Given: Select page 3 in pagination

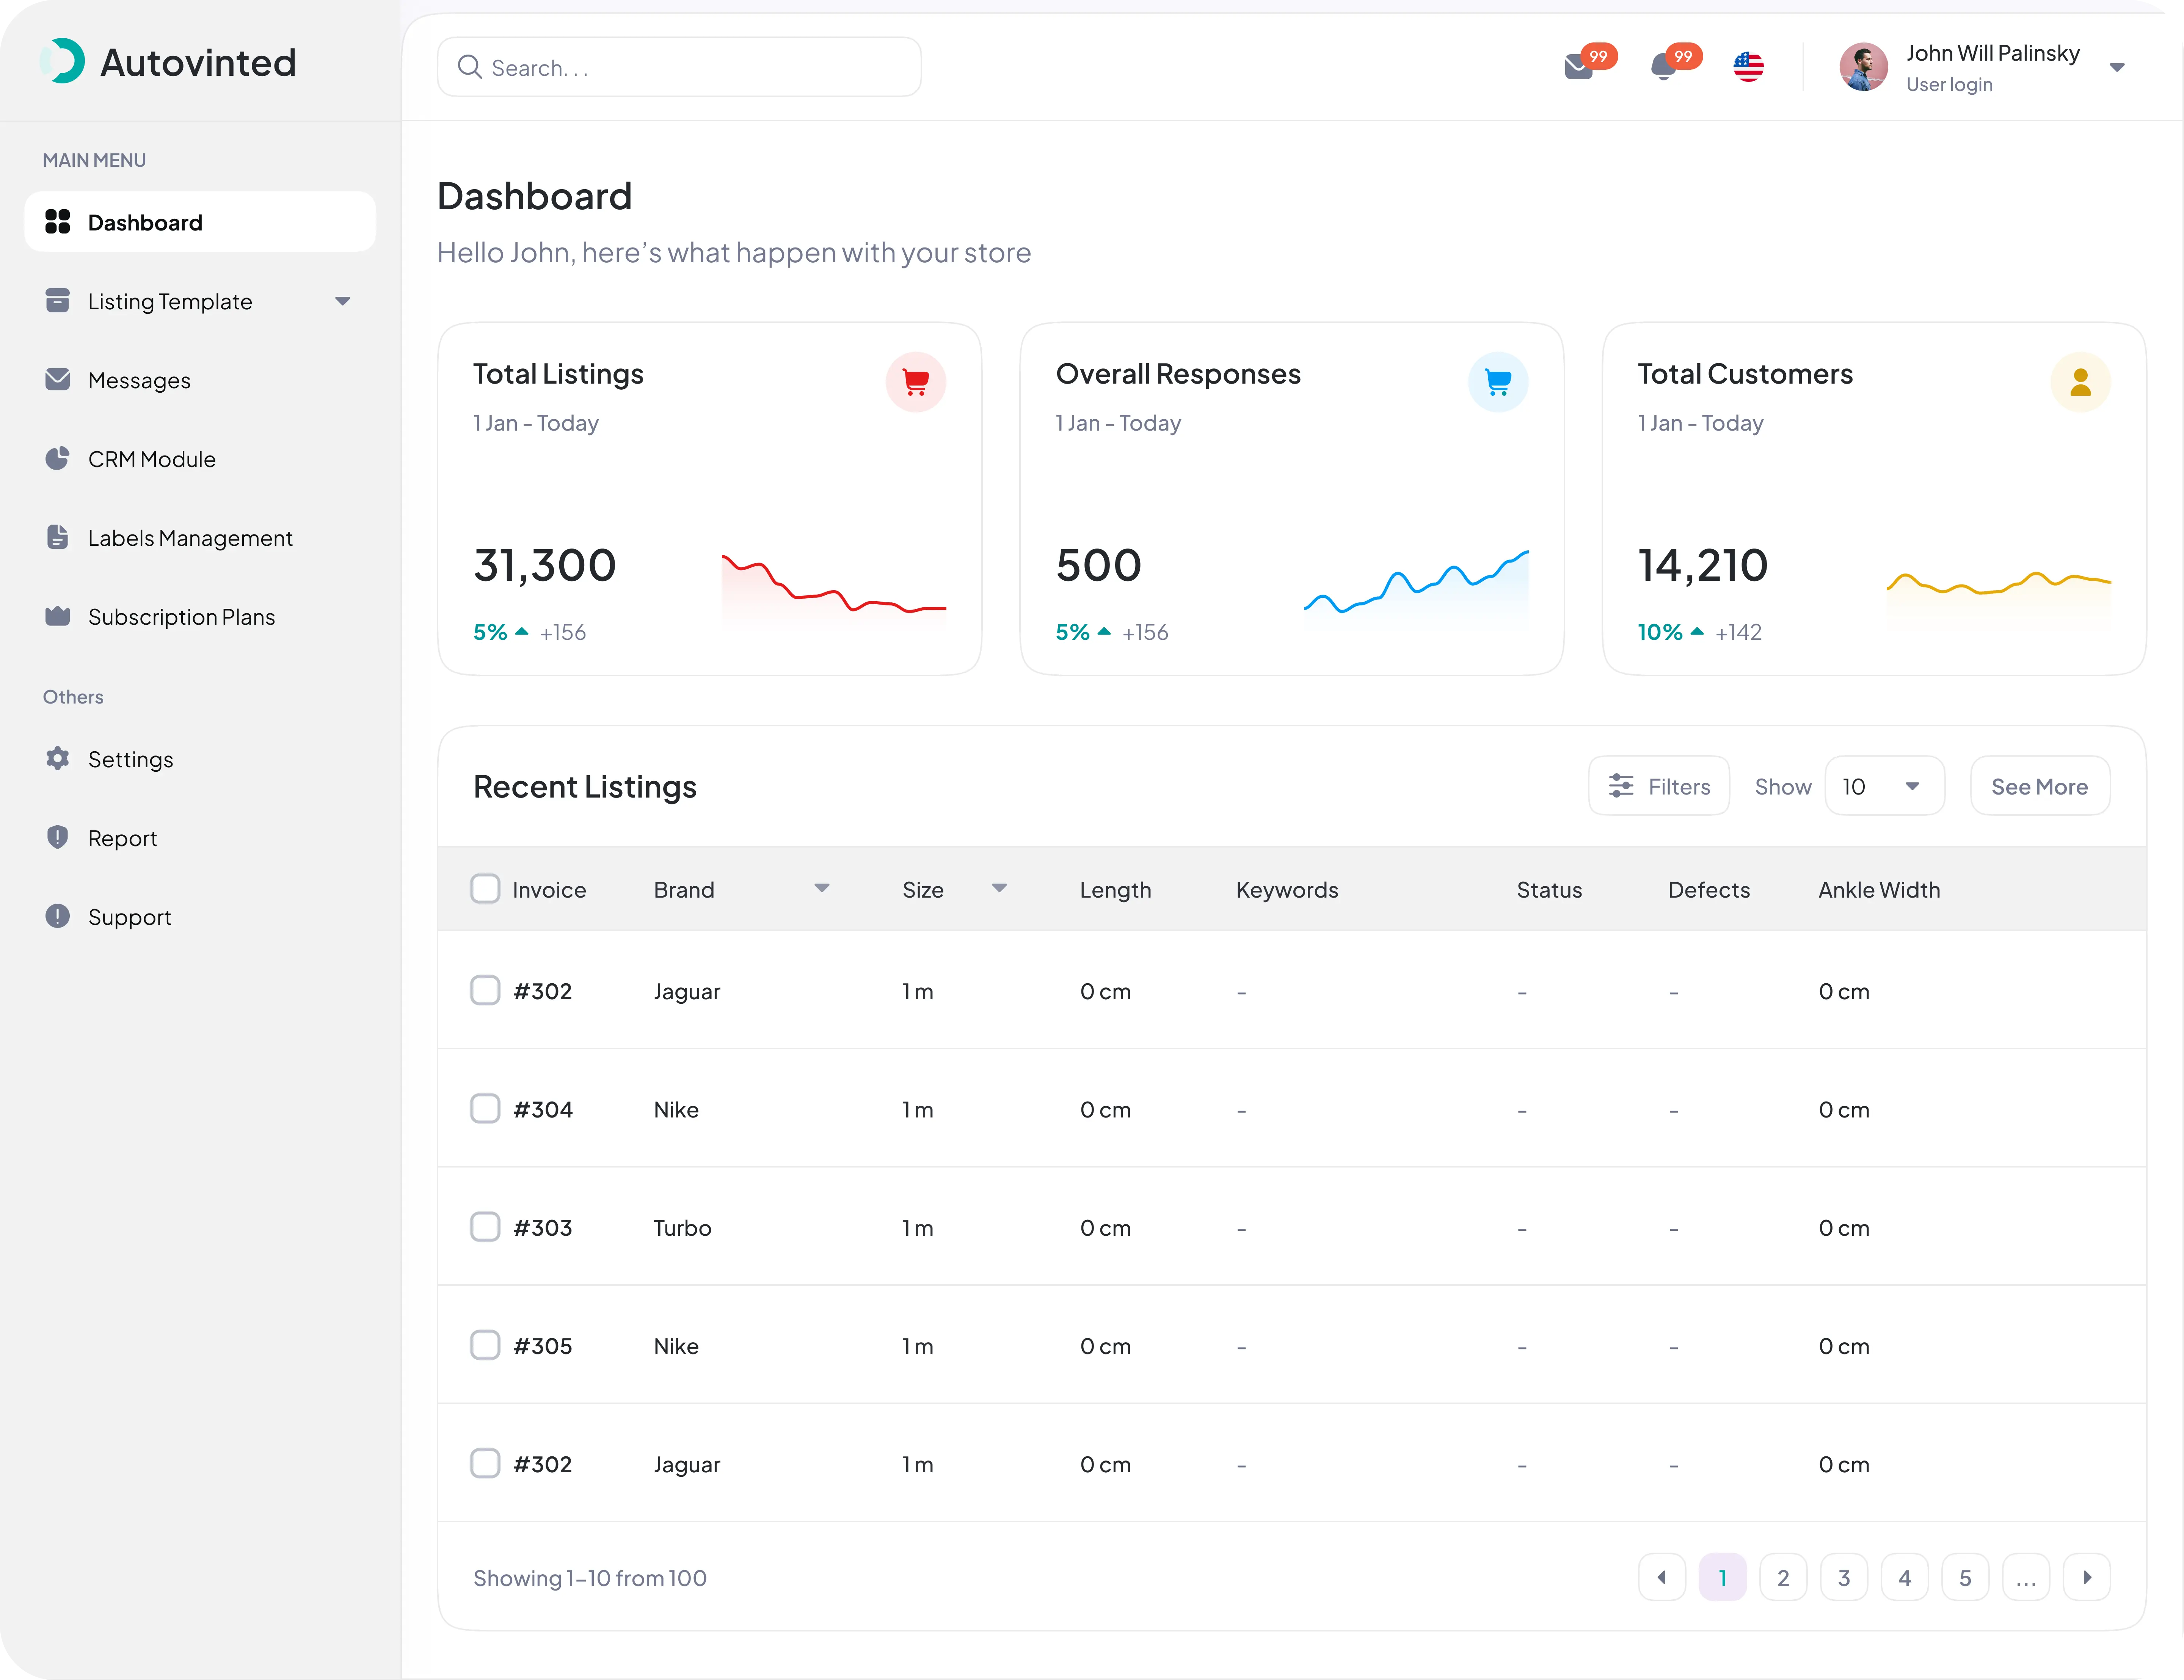Looking at the screenshot, I should [1844, 1577].
